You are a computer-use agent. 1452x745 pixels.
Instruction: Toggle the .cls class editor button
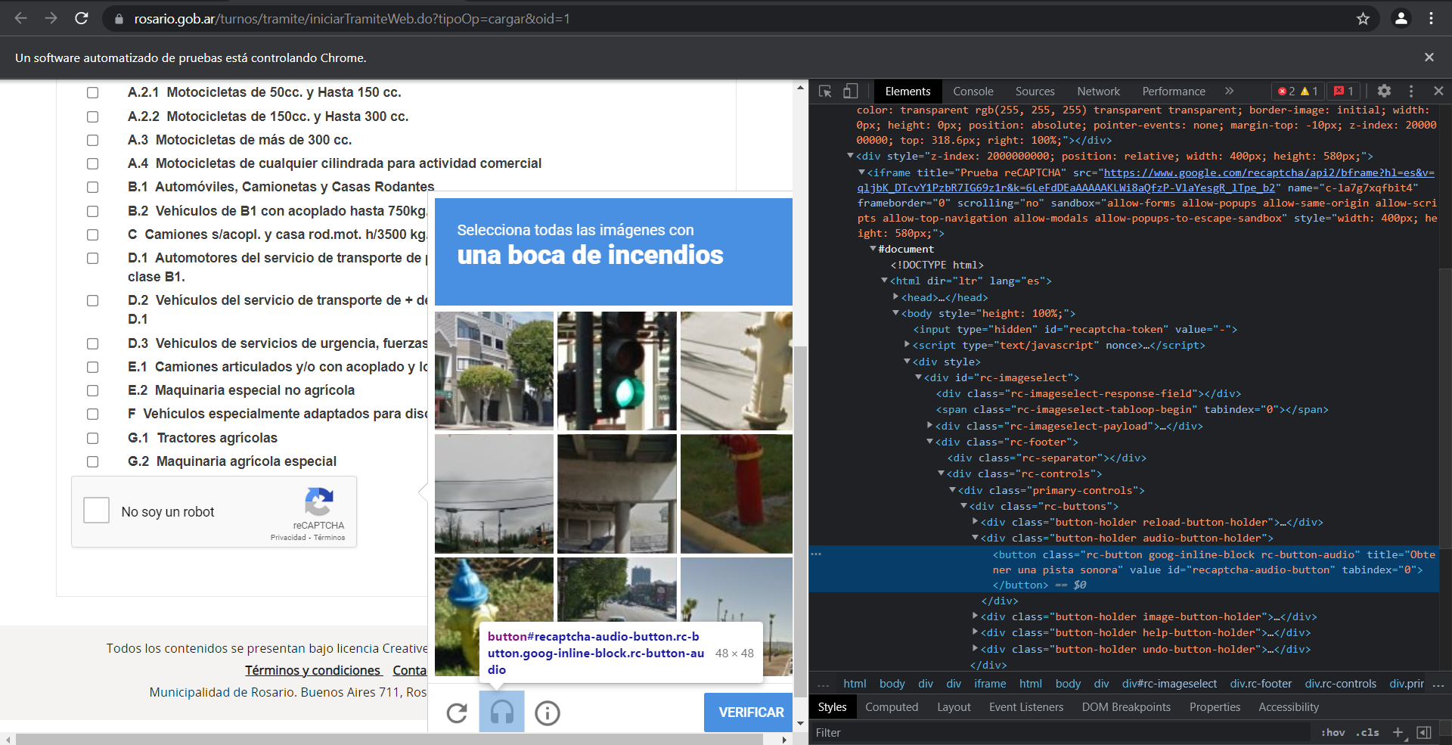coord(1368,732)
